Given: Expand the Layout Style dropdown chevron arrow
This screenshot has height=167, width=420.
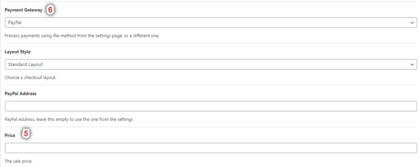Looking at the screenshot, I should pyautogui.click(x=412, y=64).
